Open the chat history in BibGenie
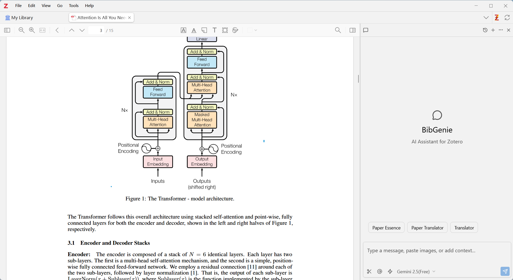This screenshot has width=513, height=280. [485, 30]
